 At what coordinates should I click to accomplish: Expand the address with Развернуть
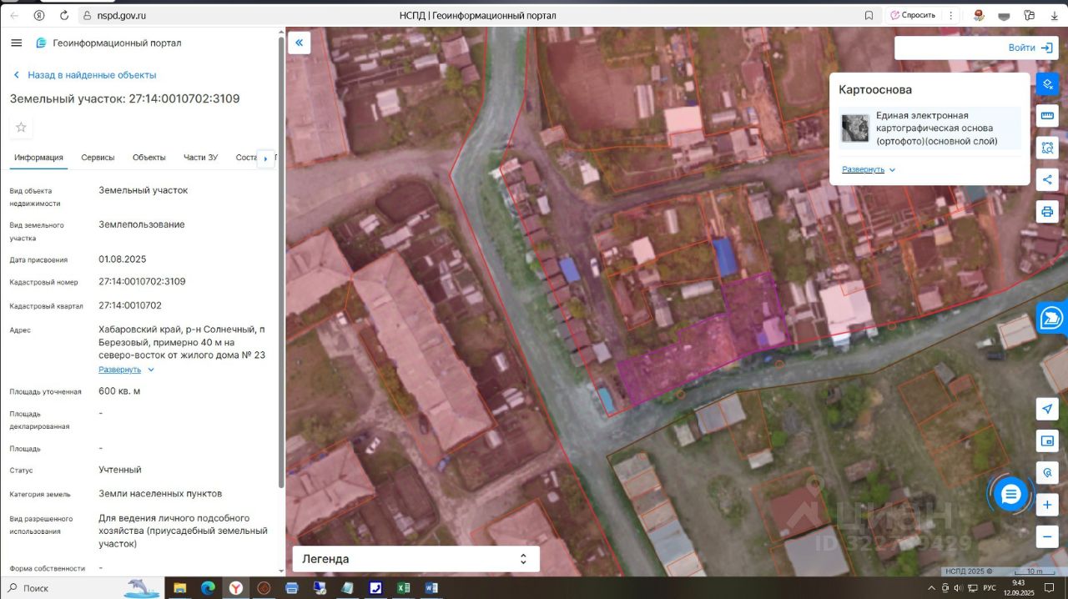click(x=126, y=370)
